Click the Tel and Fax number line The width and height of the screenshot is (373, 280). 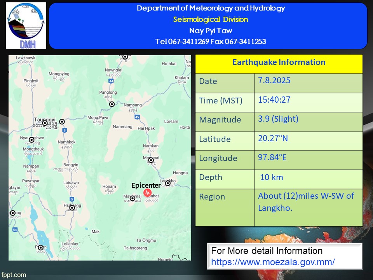(x=211, y=42)
